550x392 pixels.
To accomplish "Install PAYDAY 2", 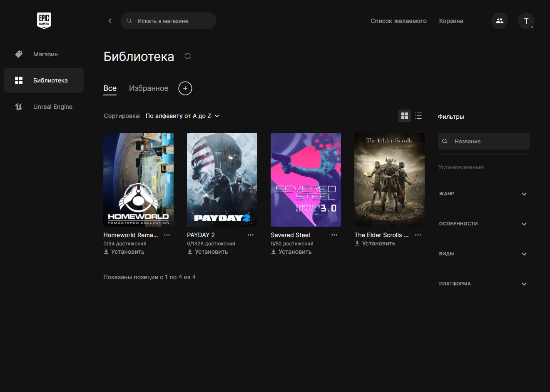I will coord(208,252).
